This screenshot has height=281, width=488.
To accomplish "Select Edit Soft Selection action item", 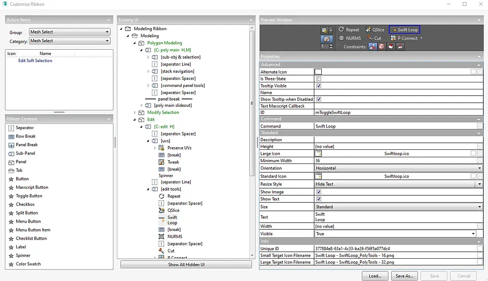I will pyautogui.click(x=35, y=61).
